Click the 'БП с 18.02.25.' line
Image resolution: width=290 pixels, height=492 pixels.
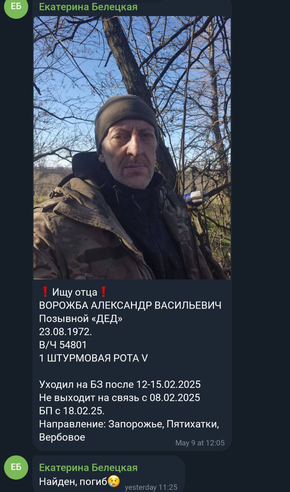click(x=72, y=411)
